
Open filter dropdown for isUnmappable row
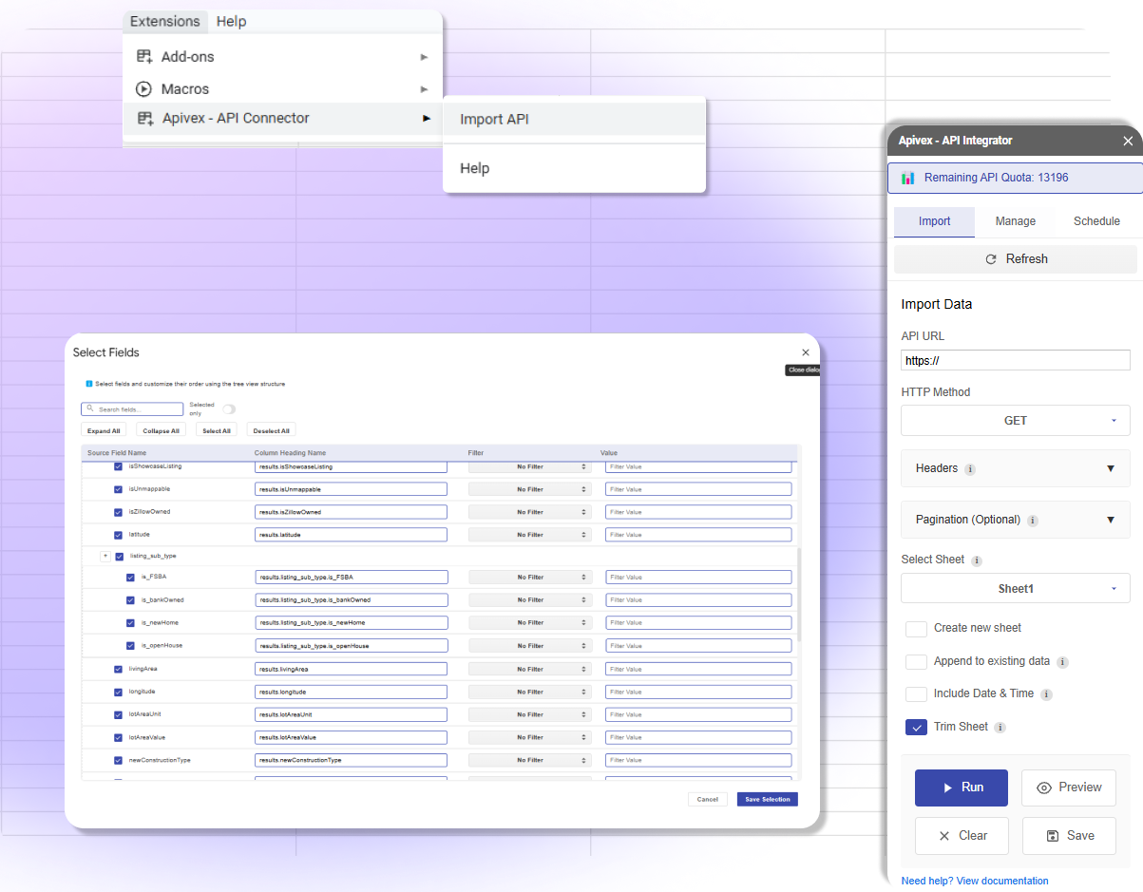point(530,490)
